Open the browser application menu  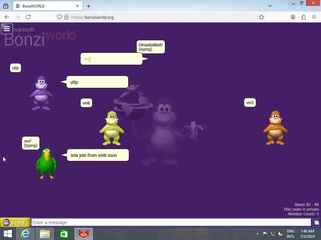click(314, 17)
